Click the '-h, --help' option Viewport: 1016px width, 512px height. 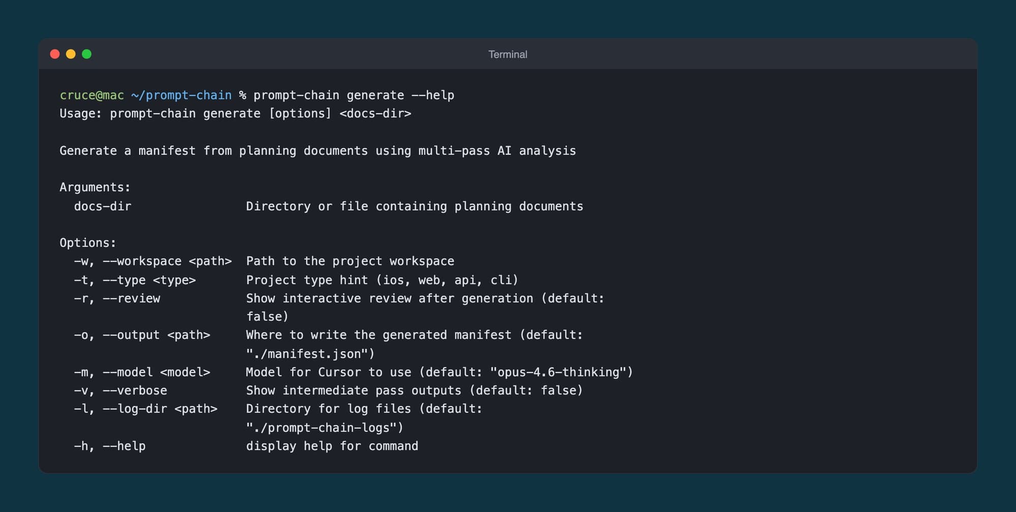pos(110,446)
